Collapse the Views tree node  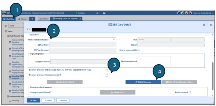pos(6,31)
